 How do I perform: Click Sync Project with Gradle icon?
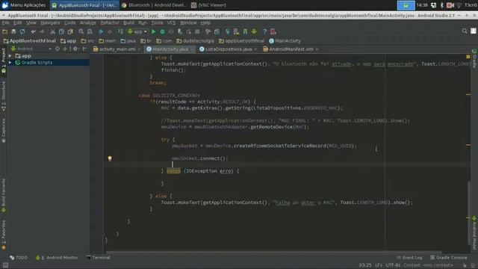coord(227,31)
